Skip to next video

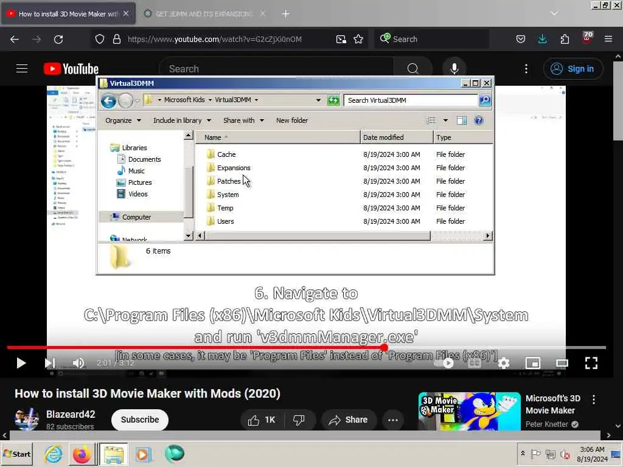[x=50, y=363]
